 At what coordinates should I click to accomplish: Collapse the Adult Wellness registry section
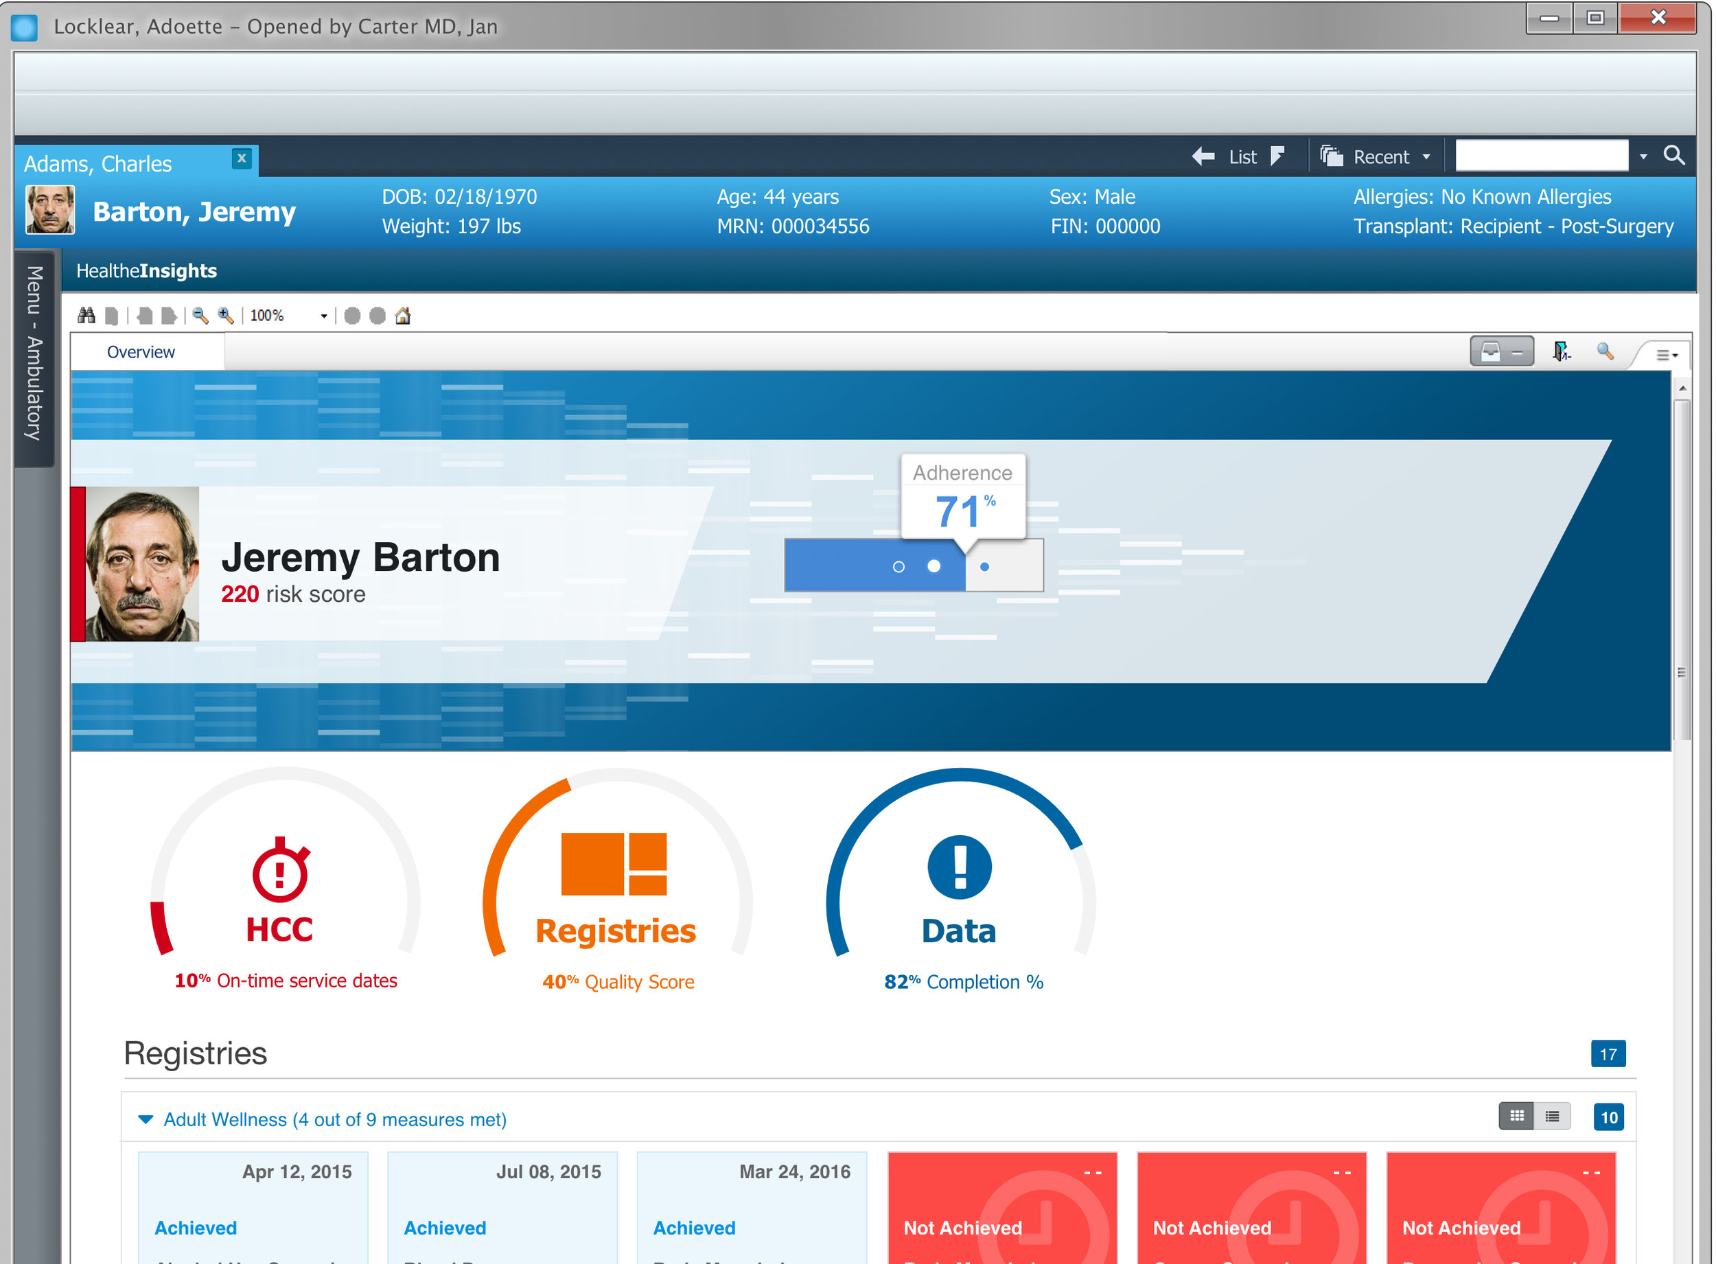click(x=146, y=1119)
